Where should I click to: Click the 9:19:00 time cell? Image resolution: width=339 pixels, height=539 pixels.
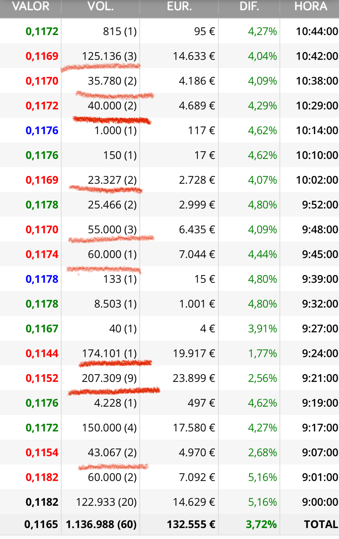(320, 403)
